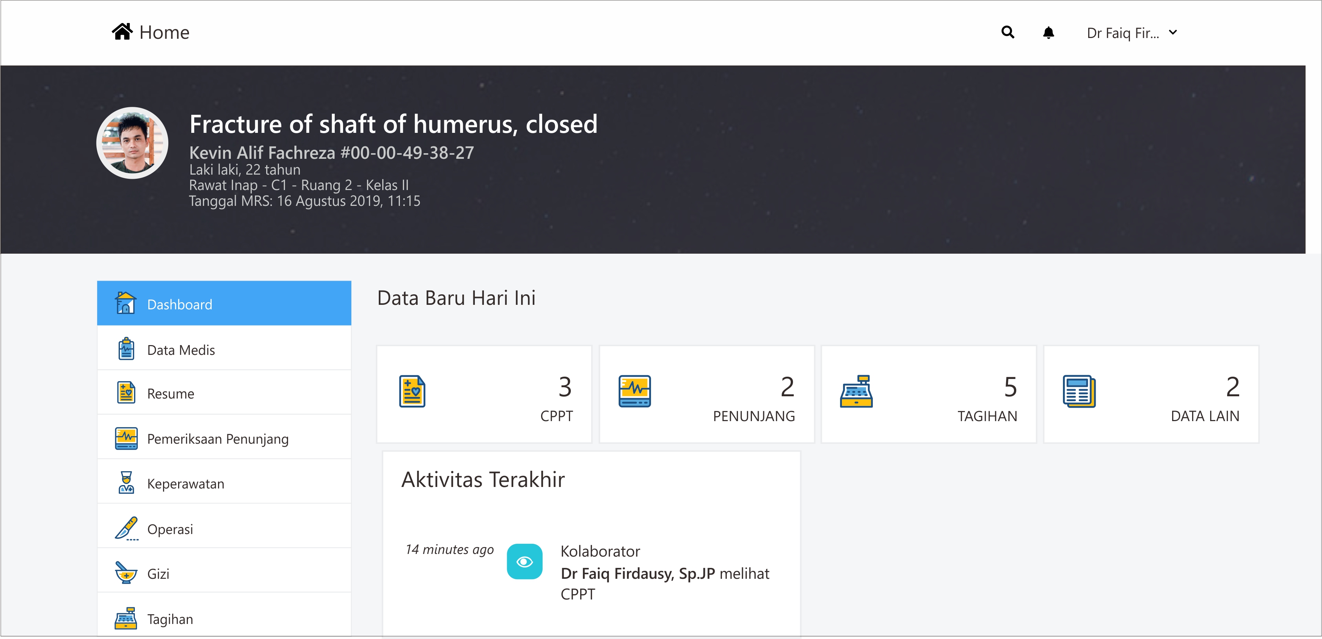1322x639 pixels.
Task: Click the CPPT count 3
Action: pyautogui.click(x=565, y=387)
